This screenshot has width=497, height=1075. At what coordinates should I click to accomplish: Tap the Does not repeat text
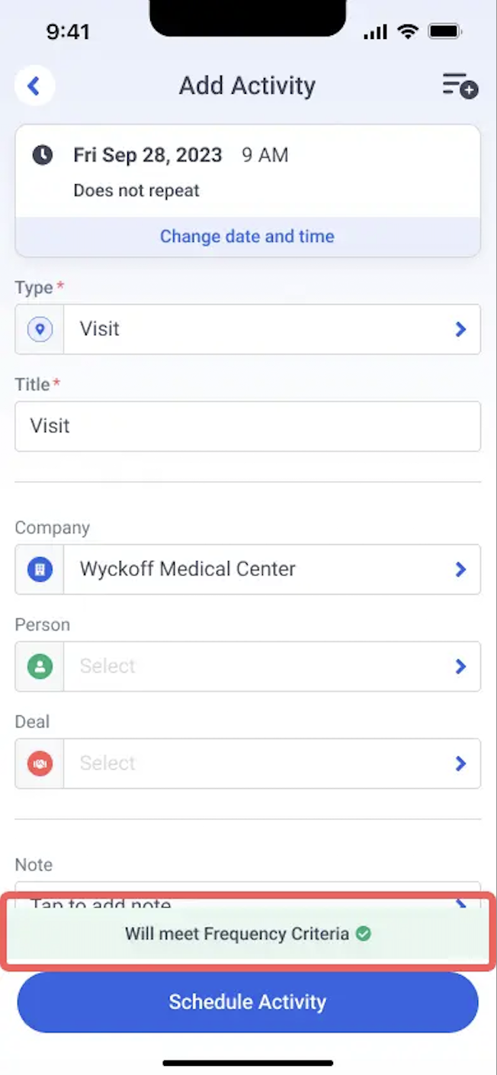click(x=136, y=191)
